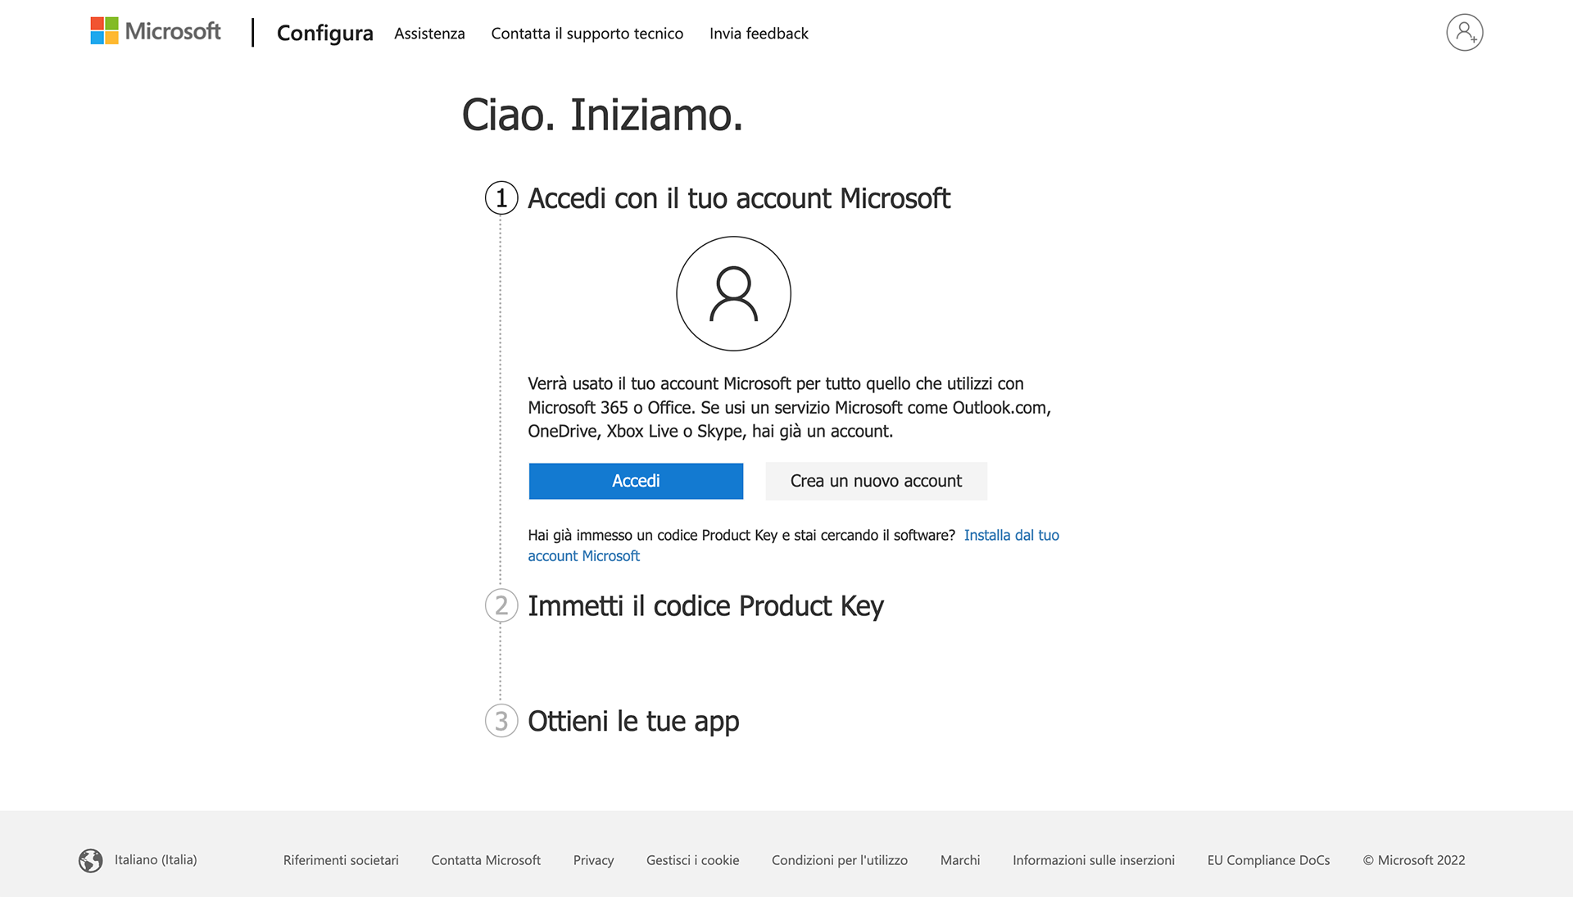Click the large user avatar circle

(x=733, y=293)
